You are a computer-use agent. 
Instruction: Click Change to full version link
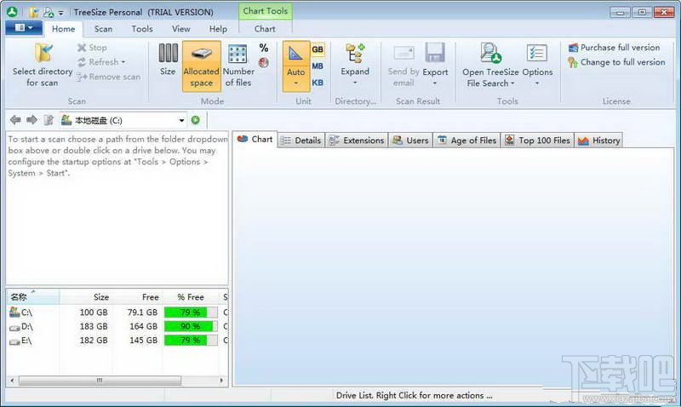(x=616, y=62)
